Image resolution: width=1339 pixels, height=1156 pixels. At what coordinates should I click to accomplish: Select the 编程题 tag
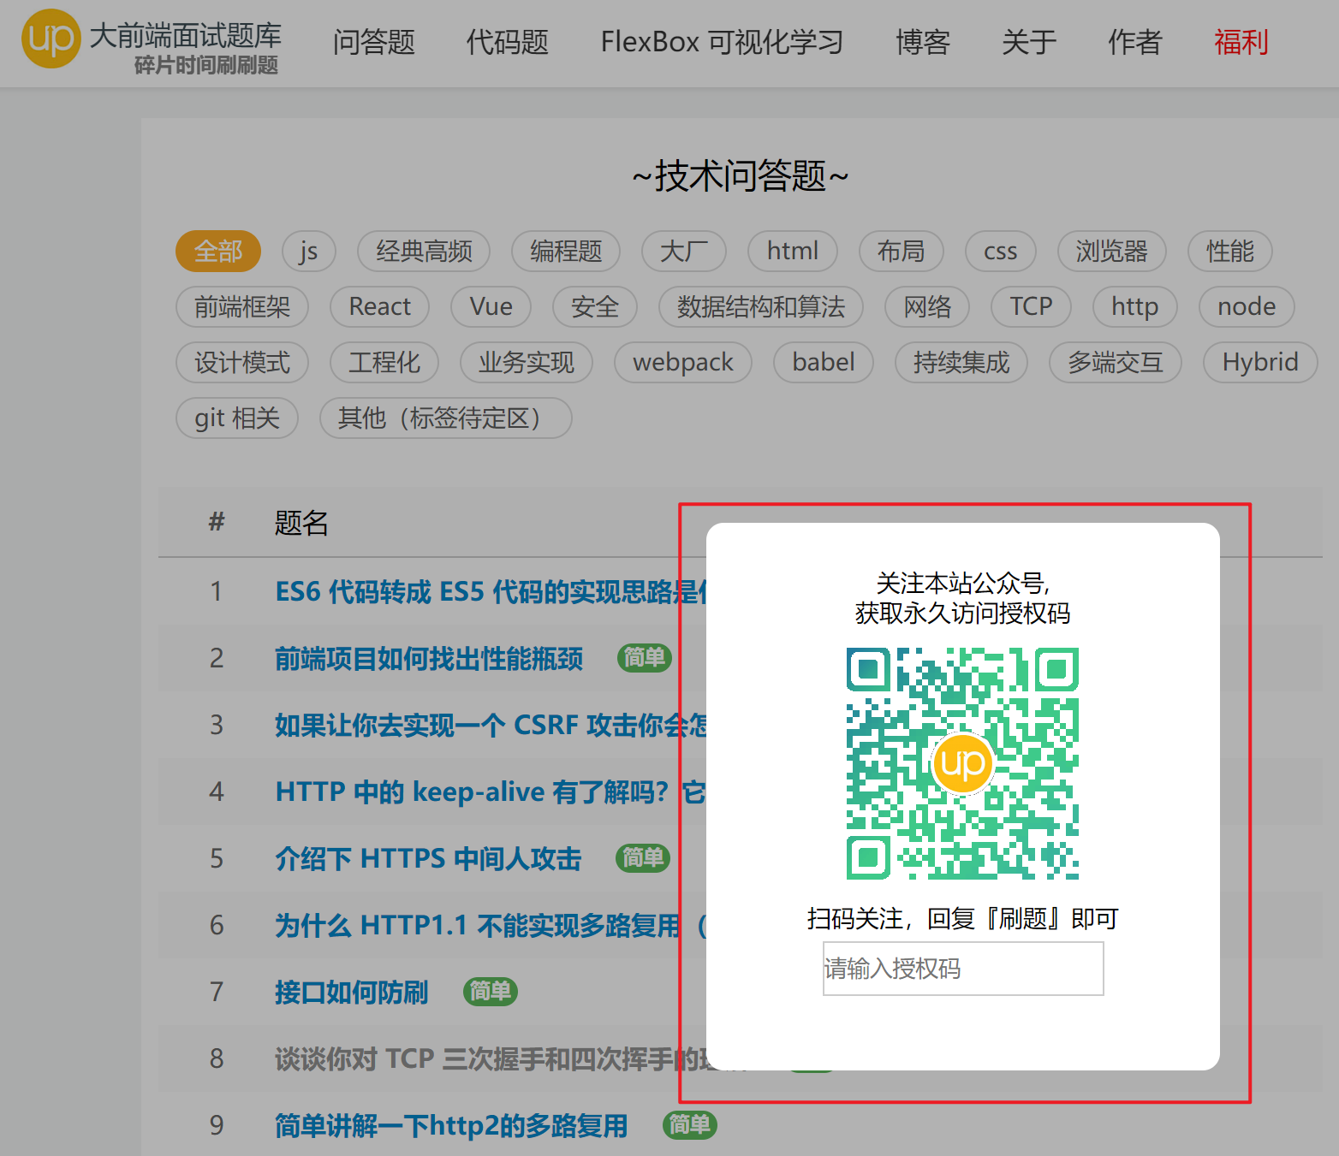[566, 251]
